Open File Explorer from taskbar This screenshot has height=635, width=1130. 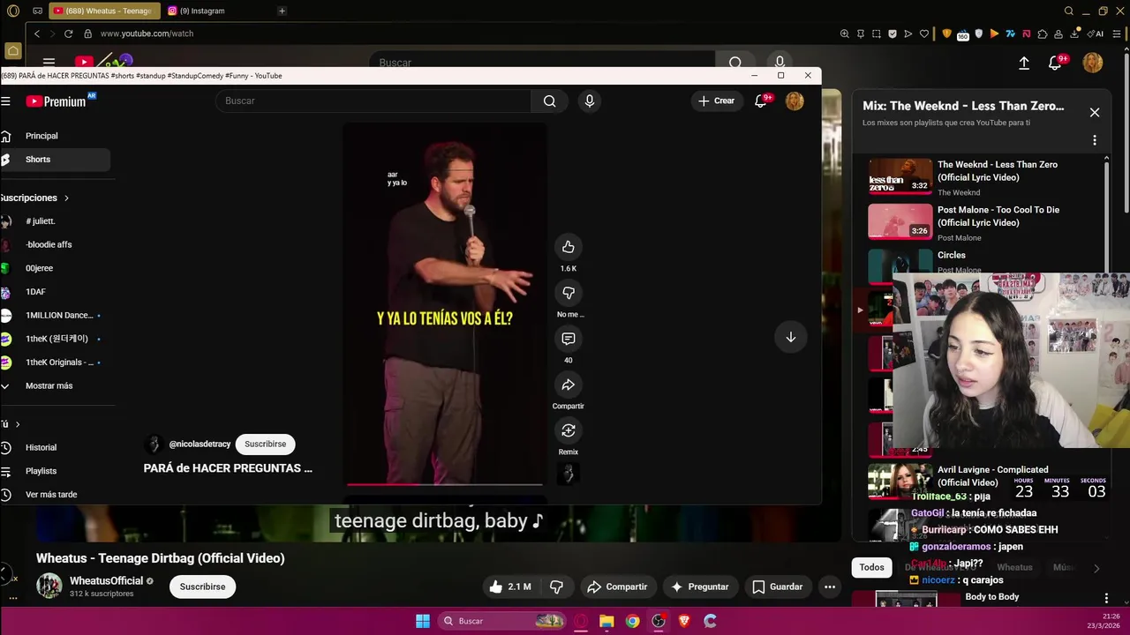606,621
